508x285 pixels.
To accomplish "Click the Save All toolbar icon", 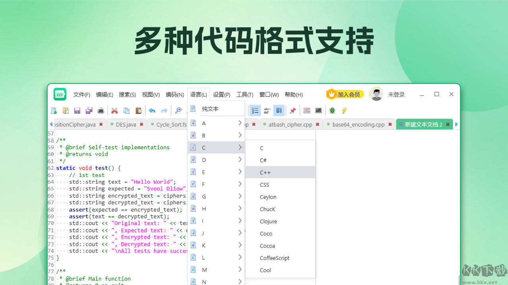I will point(89,110).
